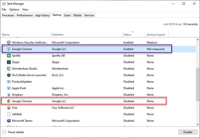Click the DivX Media Server Launcher icon
Image resolution: width=200 pixels, height=138 pixels.
pos(9,75)
